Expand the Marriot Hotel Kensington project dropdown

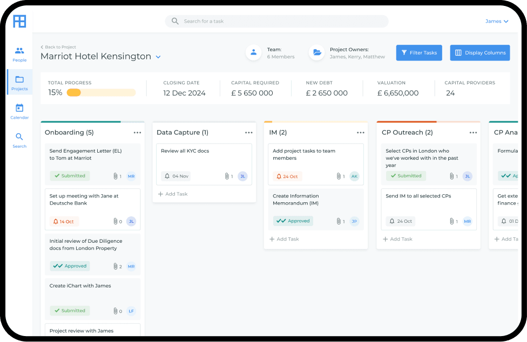[x=158, y=57]
